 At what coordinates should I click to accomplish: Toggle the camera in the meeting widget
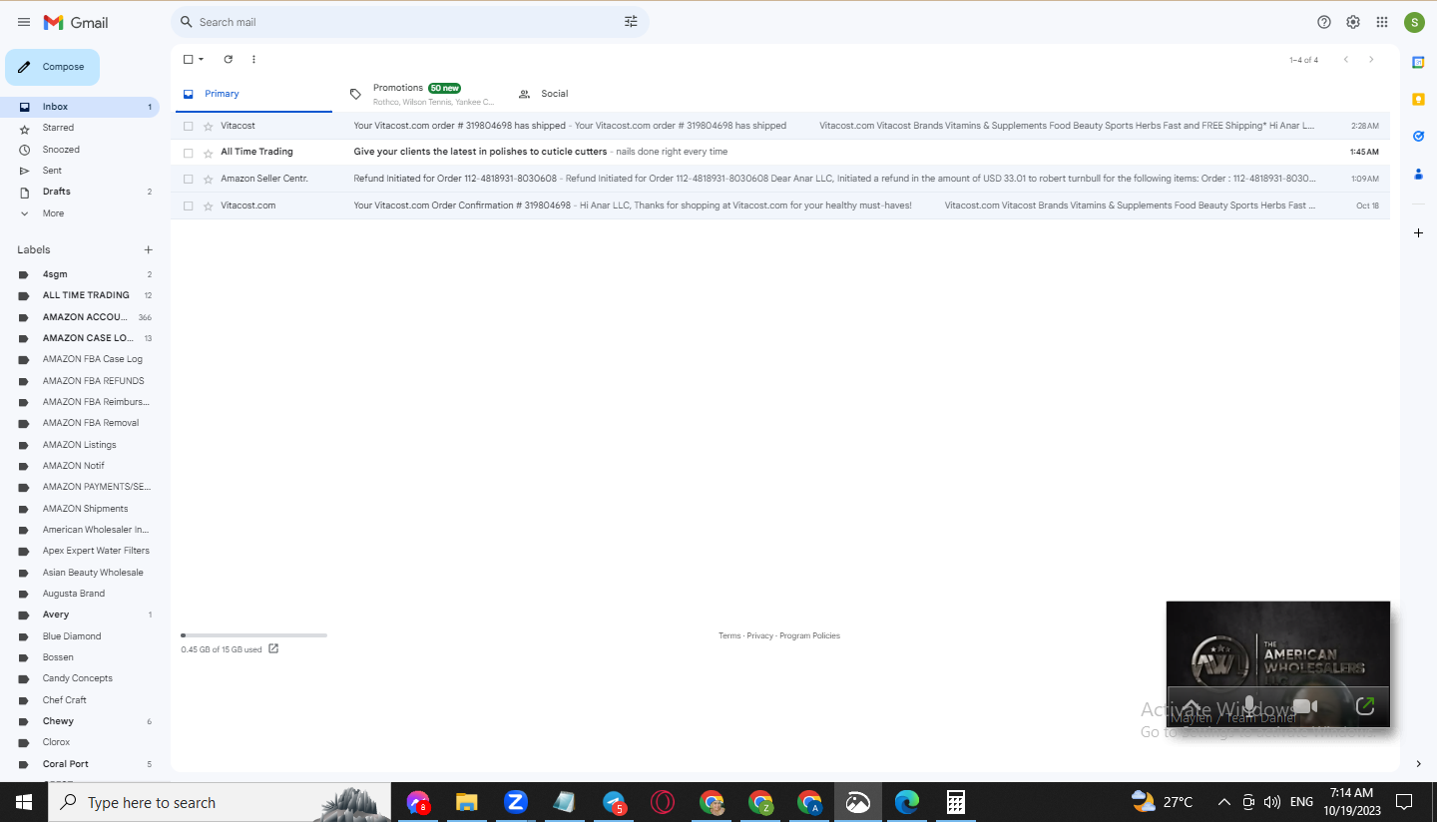tap(1305, 706)
